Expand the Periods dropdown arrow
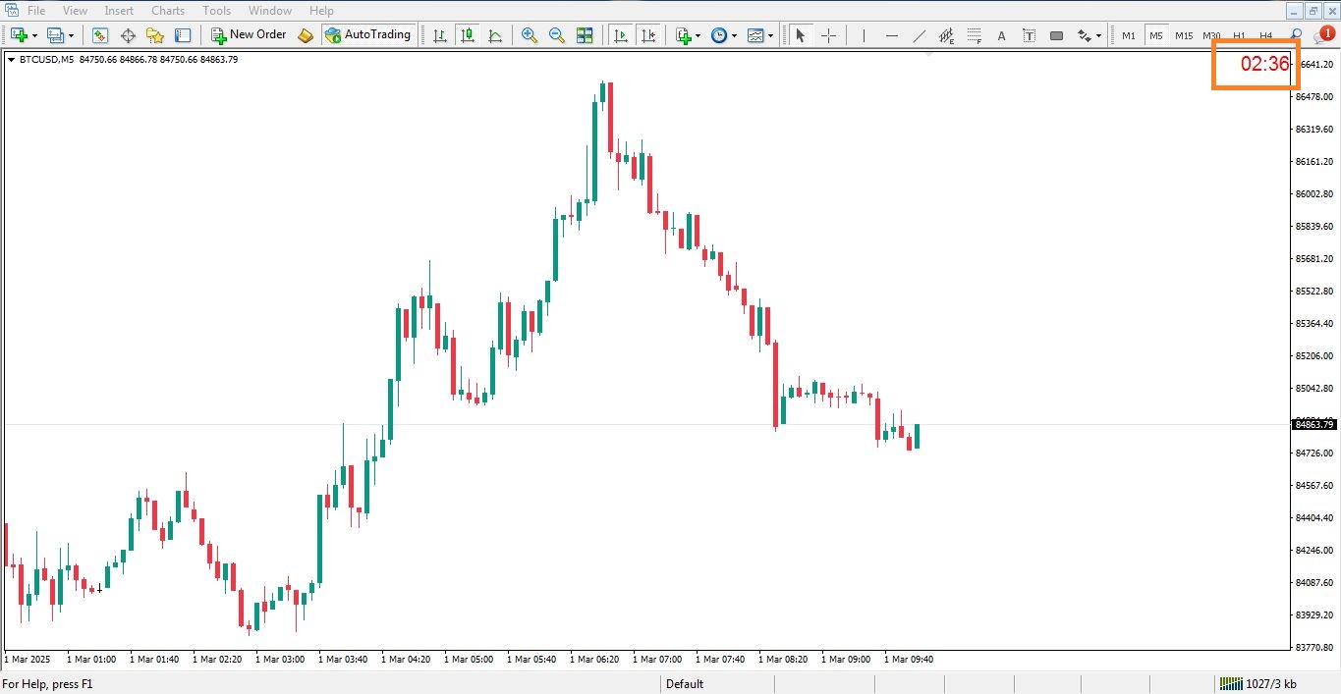The height and width of the screenshot is (694, 1341). click(734, 35)
